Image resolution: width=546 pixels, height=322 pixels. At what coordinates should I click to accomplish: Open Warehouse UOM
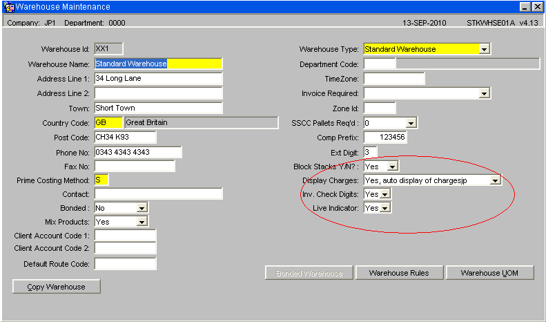[x=489, y=273]
